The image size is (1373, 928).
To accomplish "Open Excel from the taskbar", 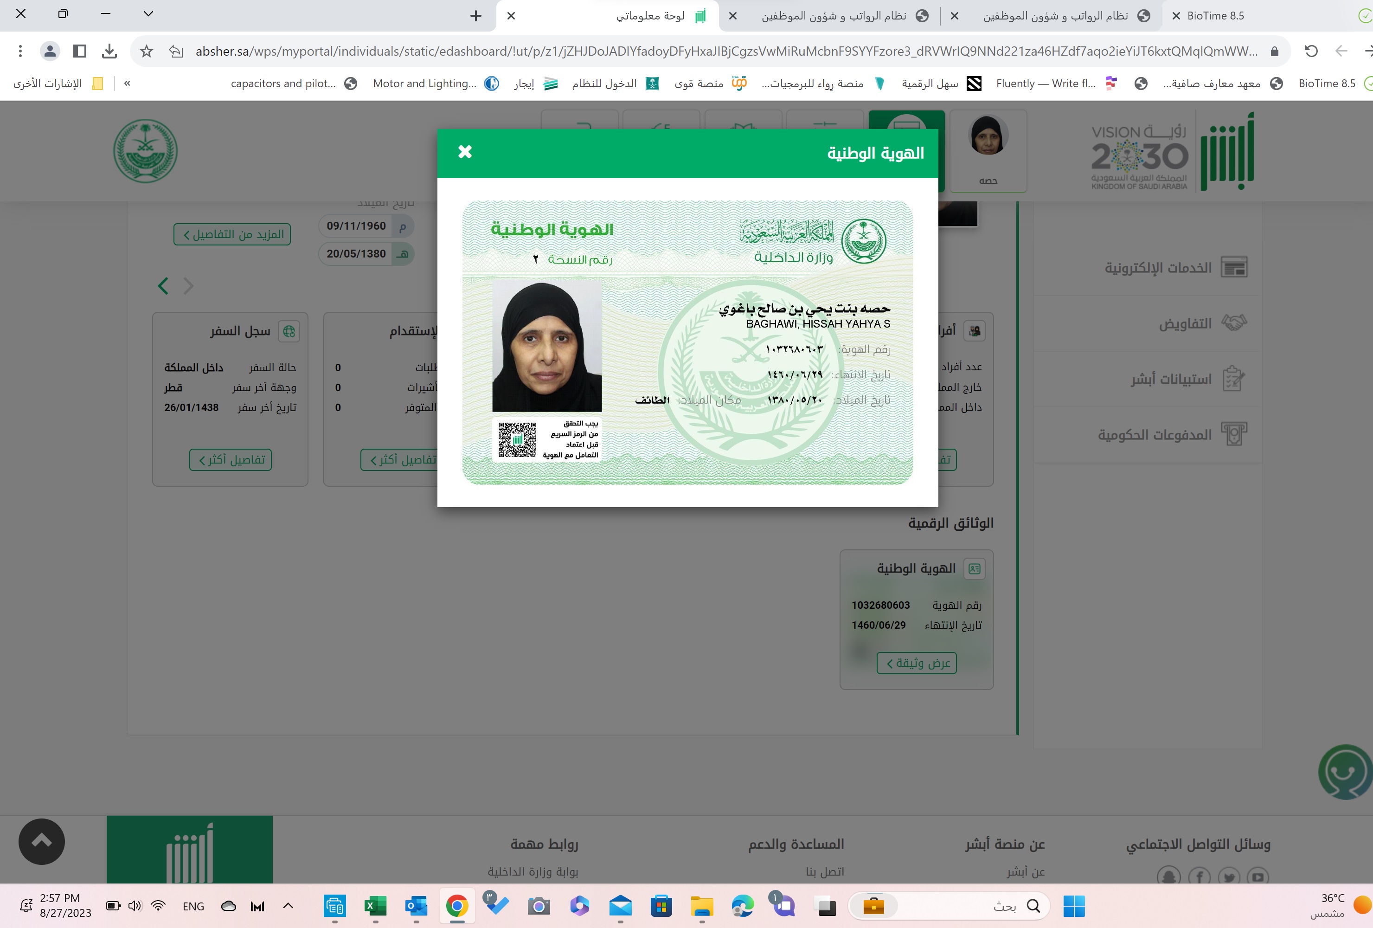I will [x=375, y=906].
